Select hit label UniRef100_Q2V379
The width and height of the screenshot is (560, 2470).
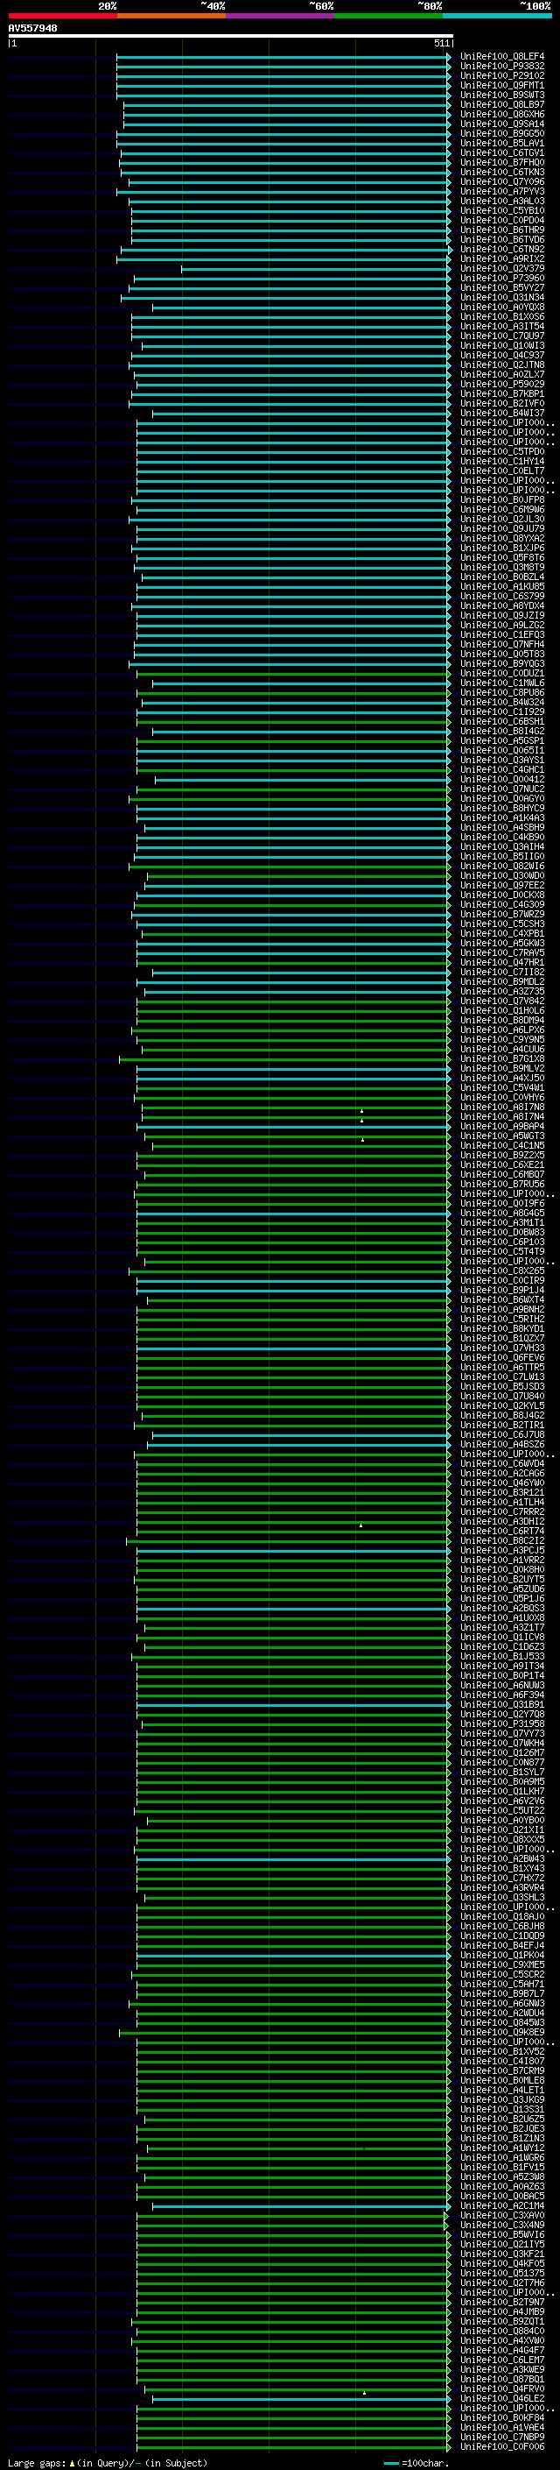click(x=501, y=268)
